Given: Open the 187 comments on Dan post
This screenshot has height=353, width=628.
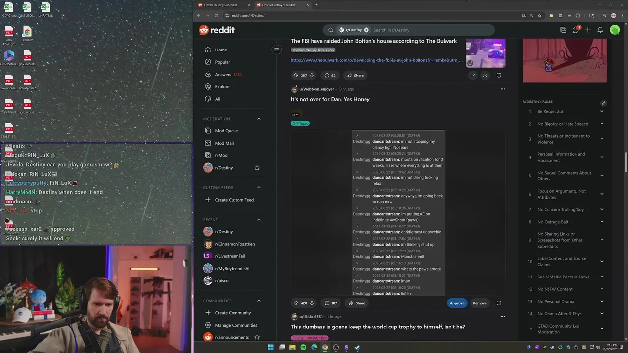Looking at the screenshot, I should (331, 303).
